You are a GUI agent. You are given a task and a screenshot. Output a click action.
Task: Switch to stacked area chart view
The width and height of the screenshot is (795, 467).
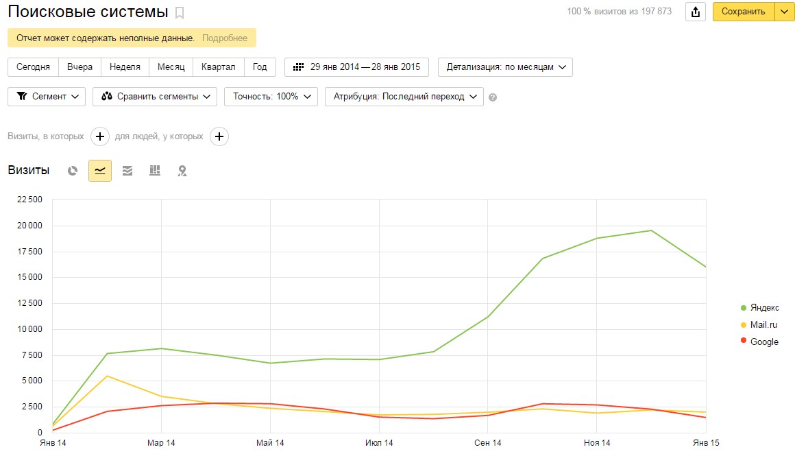(127, 171)
